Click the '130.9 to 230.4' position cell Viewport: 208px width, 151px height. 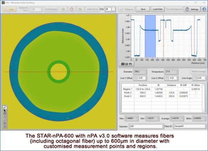point(143,89)
